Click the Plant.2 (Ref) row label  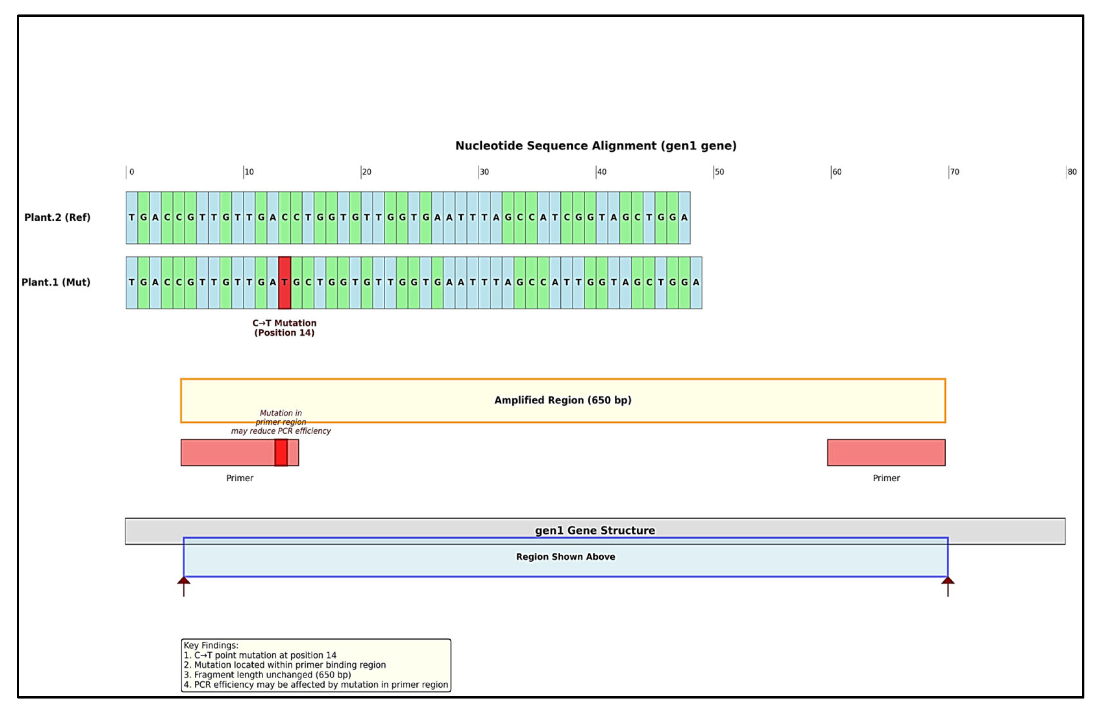(x=57, y=217)
